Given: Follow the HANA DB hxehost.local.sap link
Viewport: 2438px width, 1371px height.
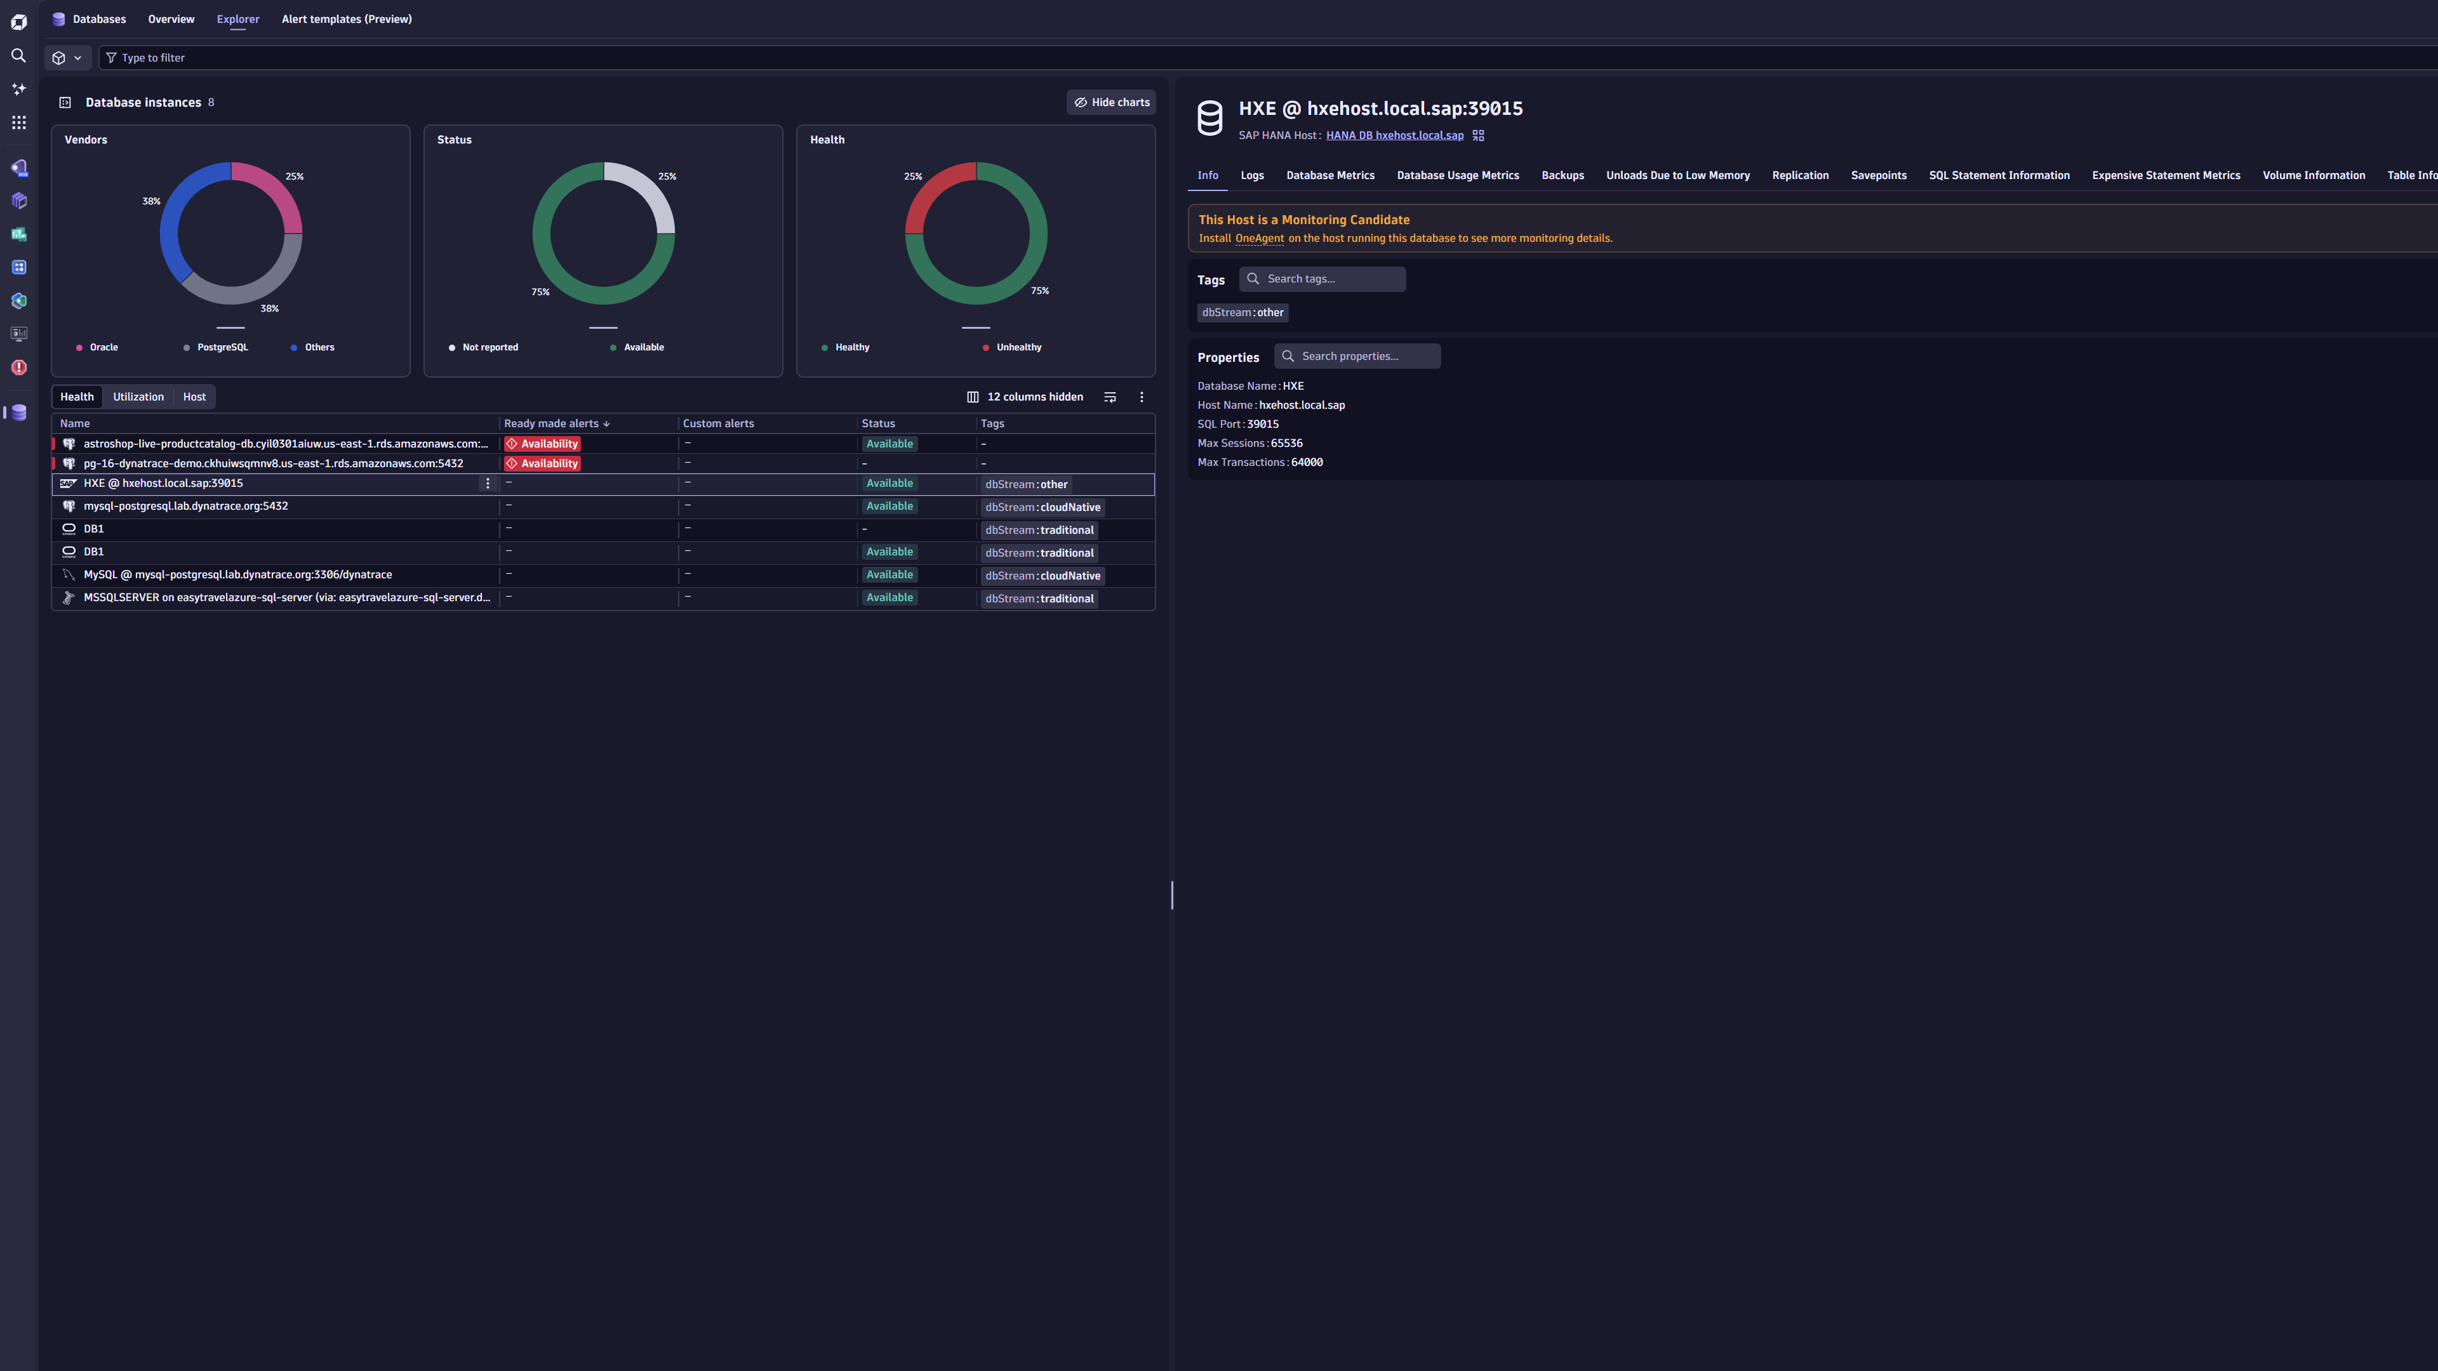Looking at the screenshot, I should pos(1395,135).
